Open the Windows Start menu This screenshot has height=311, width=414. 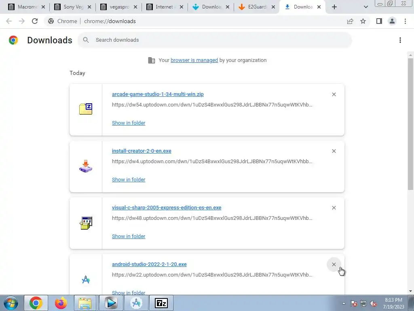pos(11,303)
